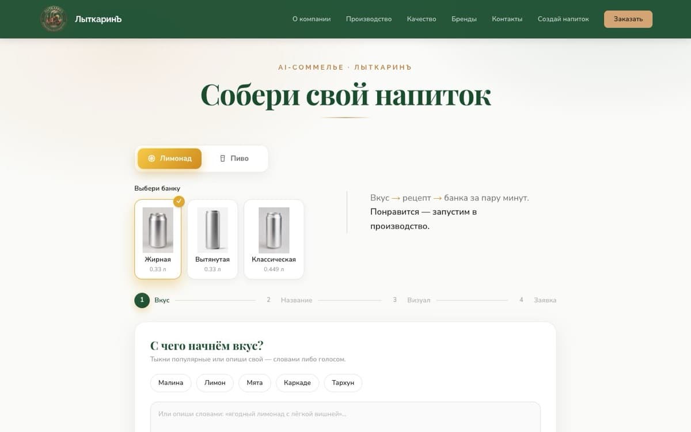Click the checkmark badge on Жирная can
This screenshot has height=432, width=691.
click(x=179, y=201)
